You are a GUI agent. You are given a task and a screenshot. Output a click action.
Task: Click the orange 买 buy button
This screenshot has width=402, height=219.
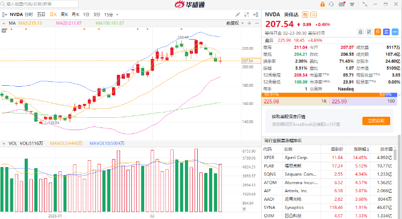[x=378, y=32]
